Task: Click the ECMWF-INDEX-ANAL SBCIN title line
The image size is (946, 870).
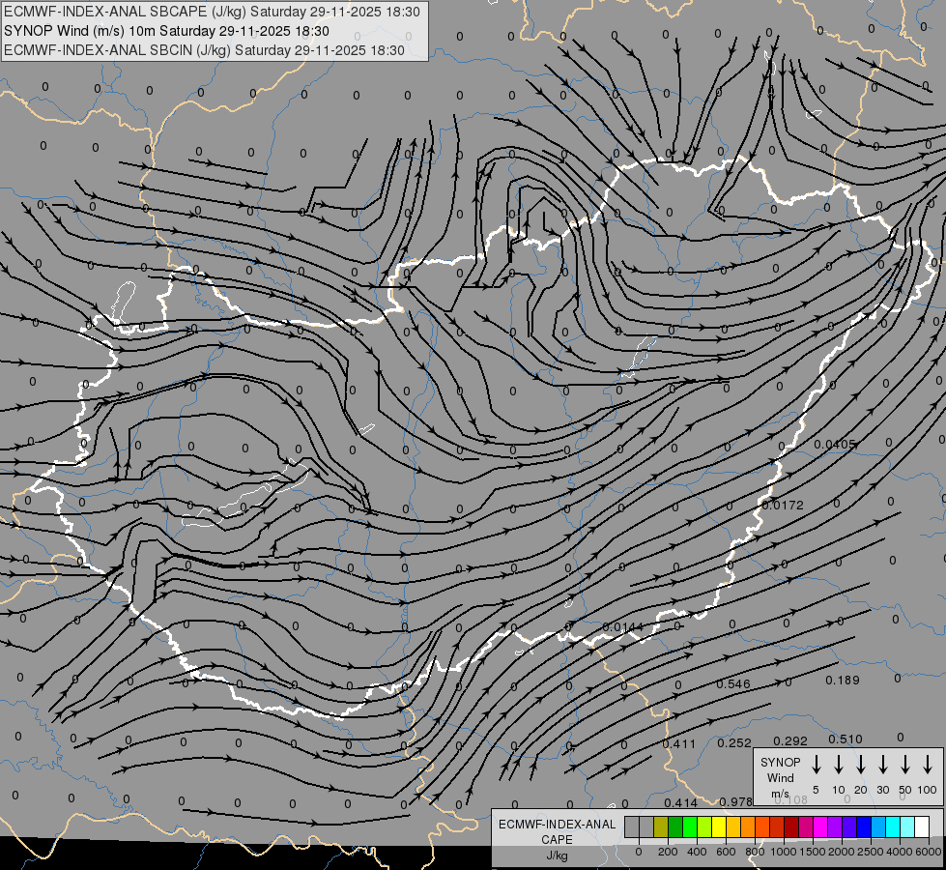Action: (x=204, y=50)
